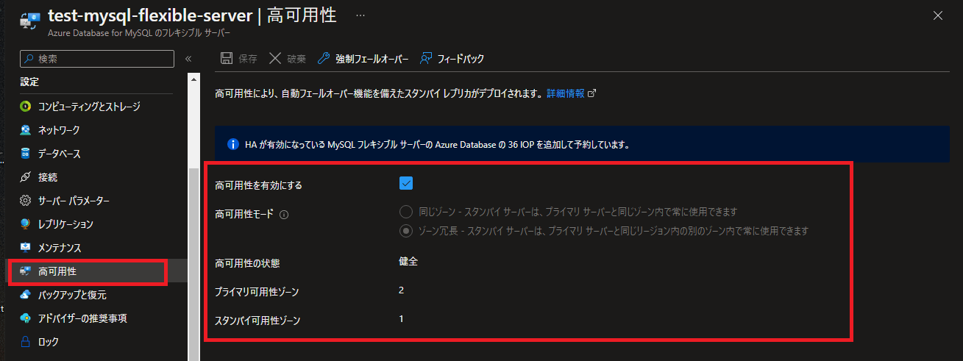Close the 高可用性 blade
Screen dimensions: 963x361
(x=938, y=15)
